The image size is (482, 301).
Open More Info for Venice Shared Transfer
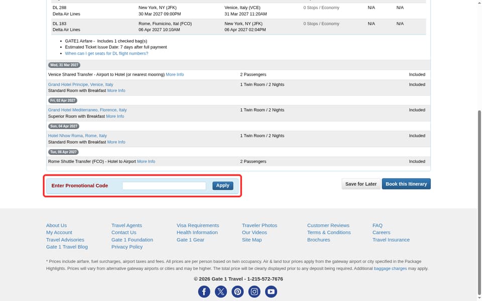(175, 75)
